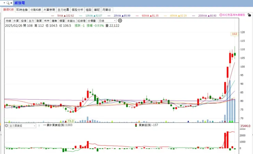The width and height of the screenshot is (253, 154).
Task: Toggle the 本益比 overlay button
Action: (x=71, y=21)
